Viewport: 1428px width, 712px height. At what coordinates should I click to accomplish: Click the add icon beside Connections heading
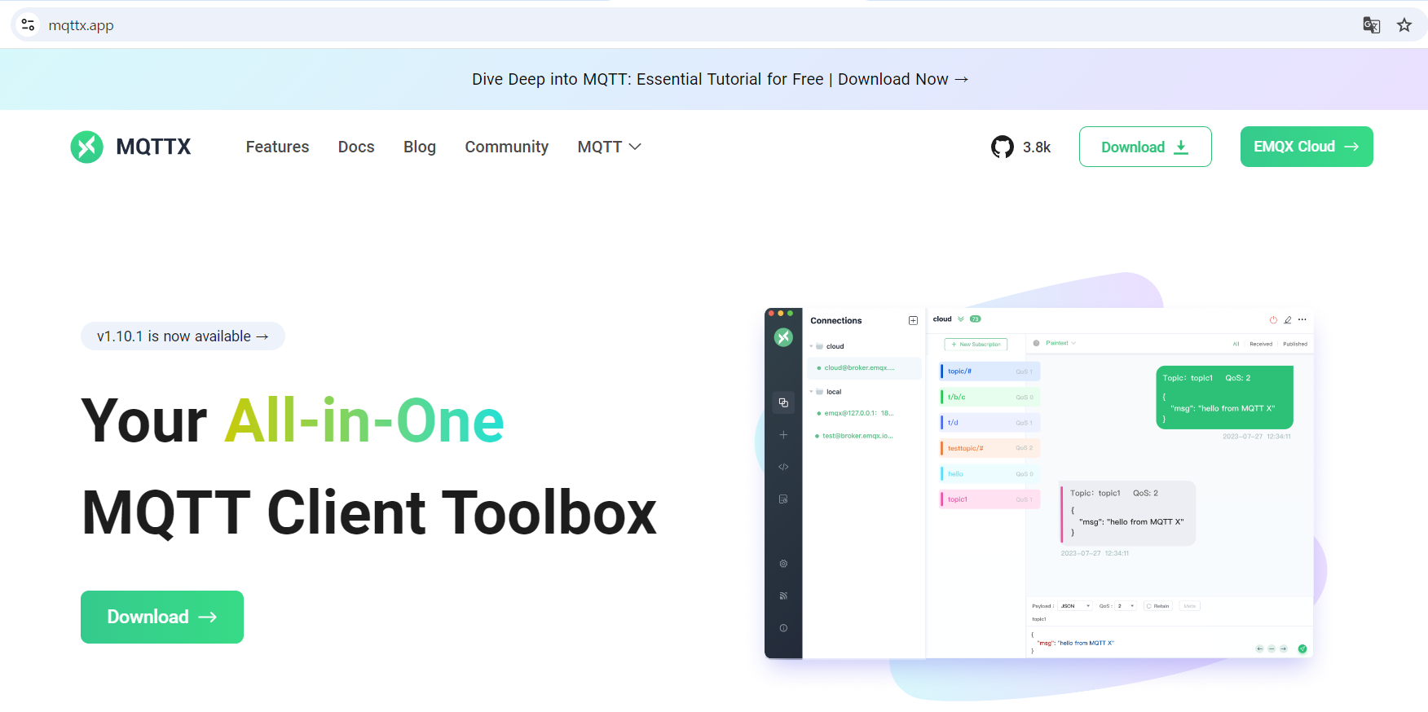[913, 321]
